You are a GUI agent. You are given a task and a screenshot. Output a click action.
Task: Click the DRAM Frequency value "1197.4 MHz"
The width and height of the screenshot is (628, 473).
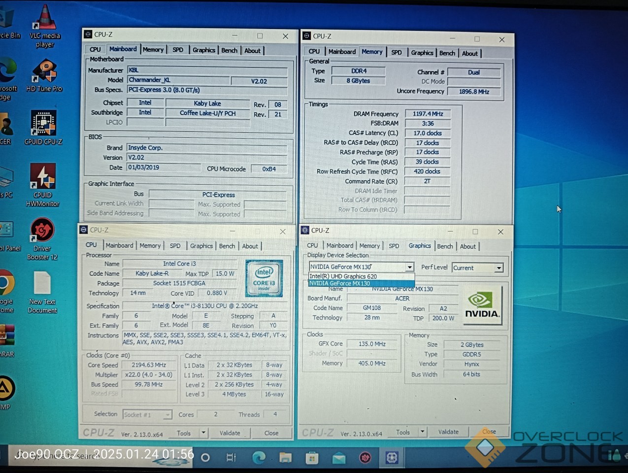[428, 114]
